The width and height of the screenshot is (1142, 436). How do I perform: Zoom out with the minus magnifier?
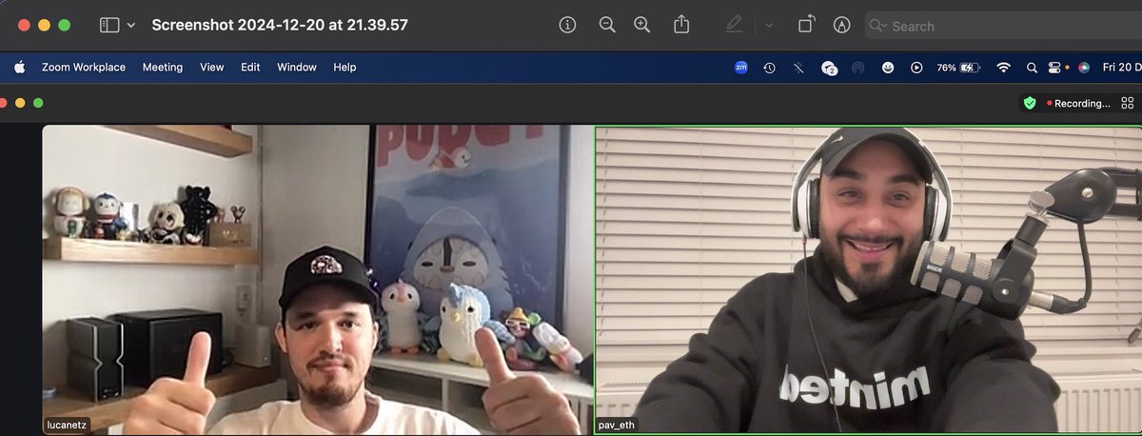pos(606,26)
